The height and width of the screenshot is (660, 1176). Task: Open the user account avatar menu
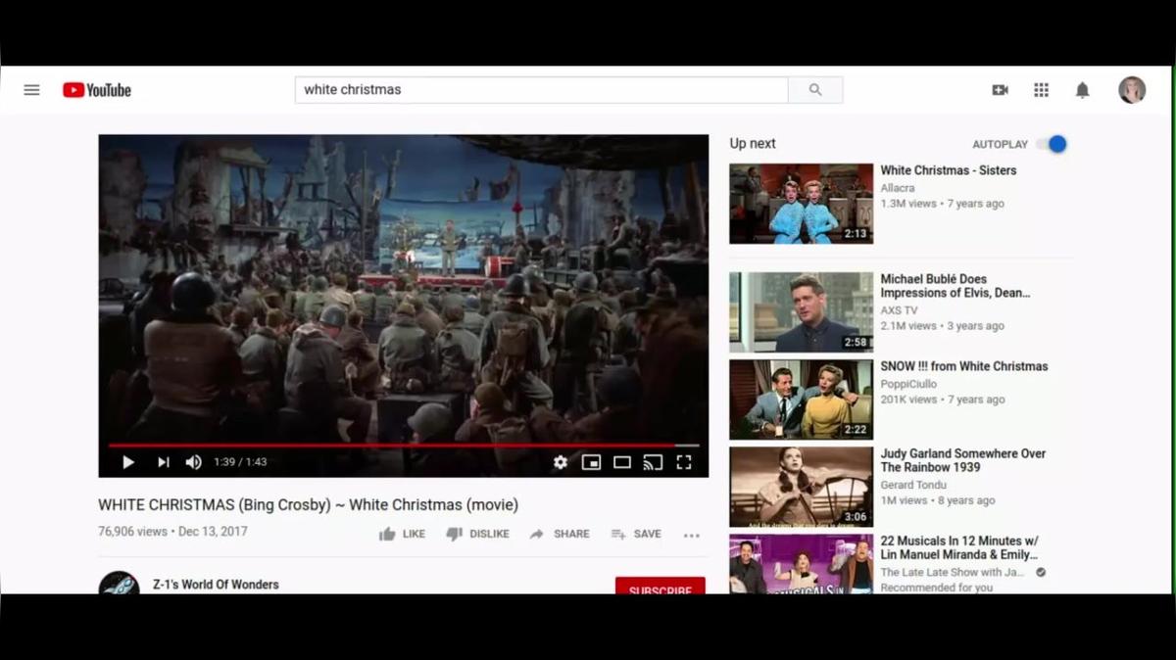[1132, 90]
